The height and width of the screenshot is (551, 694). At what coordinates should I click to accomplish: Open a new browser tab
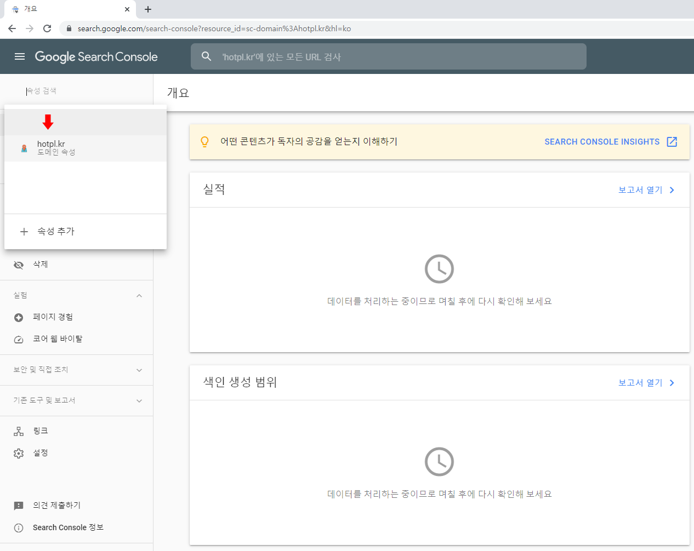(x=148, y=9)
